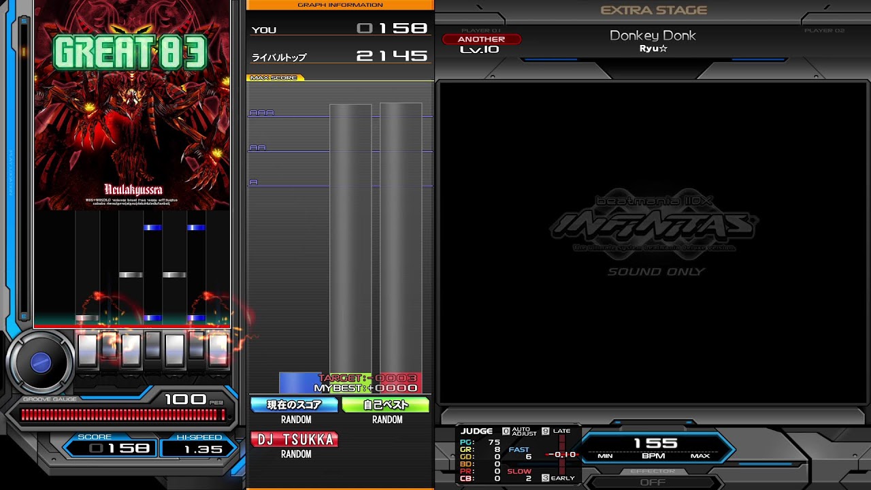The width and height of the screenshot is (871, 490).
Task: Click RANDOM under the 自己ベスト button
Action: pyautogui.click(x=387, y=420)
